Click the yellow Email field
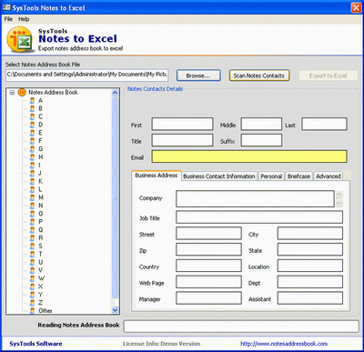 click(x=249, y=156)
